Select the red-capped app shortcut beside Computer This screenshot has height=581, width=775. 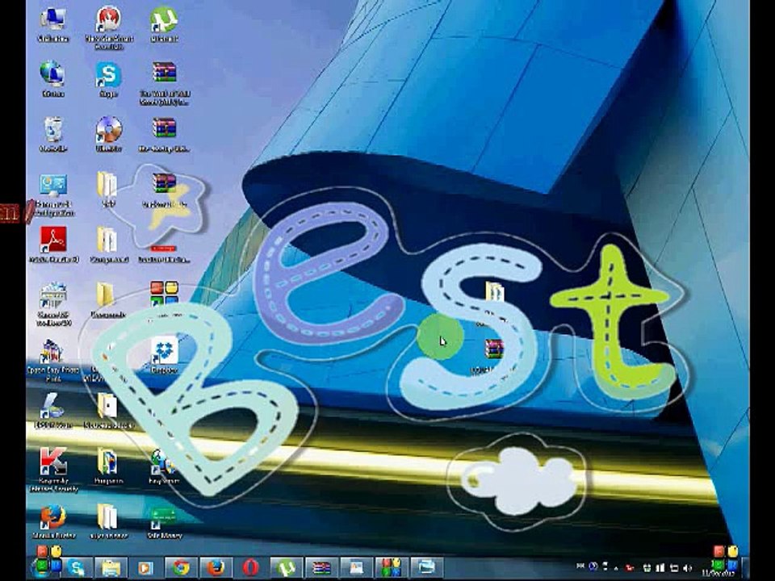(108, 27)
